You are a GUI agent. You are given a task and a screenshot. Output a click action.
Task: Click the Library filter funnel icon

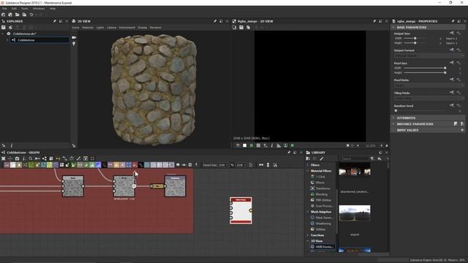pos(372,159)
